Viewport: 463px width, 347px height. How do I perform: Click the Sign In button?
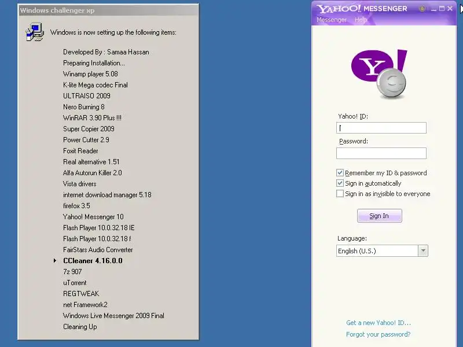point(380,216)
